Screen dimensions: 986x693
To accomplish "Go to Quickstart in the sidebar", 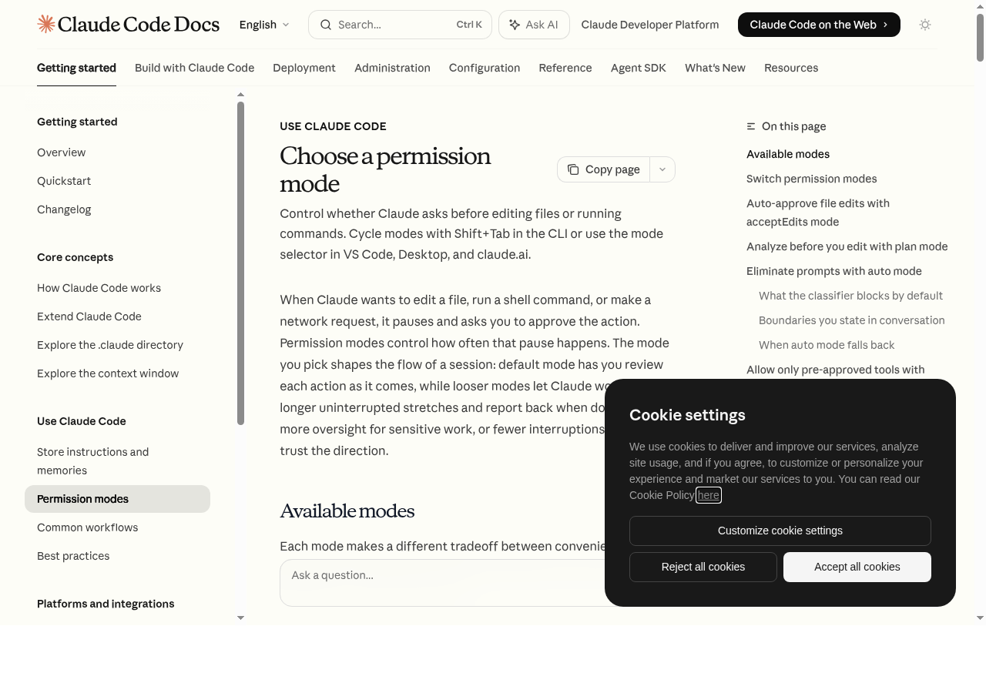I will coord(64,180).
